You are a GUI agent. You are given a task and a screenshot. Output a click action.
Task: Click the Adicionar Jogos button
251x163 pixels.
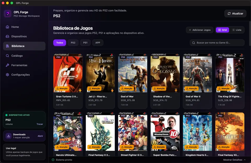[x=199, y=30]
